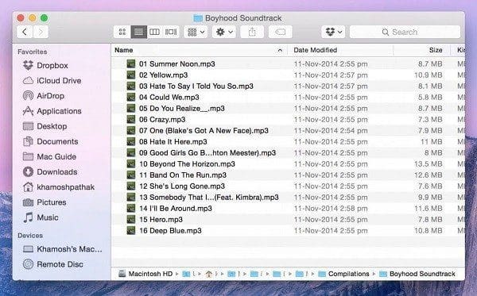Toggle the Name column sort arrow
Image resolution: width=477 pixels, height=296 pixels.
pyautogui.click(x=280, y=51)
